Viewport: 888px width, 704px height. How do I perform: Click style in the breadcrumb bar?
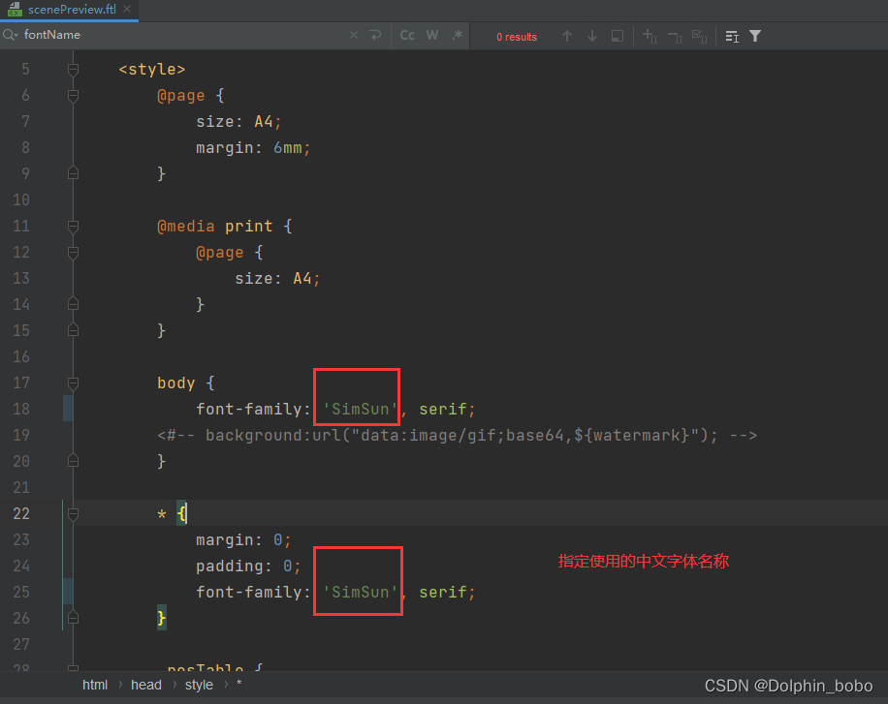pos(199,685)
